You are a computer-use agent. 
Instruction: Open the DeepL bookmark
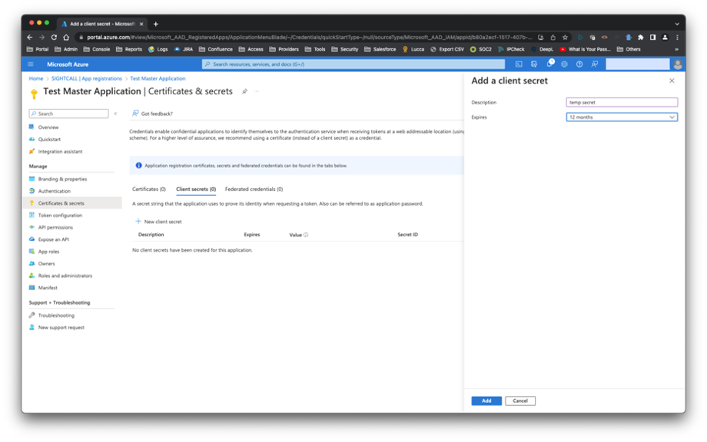[x=542, y=50]
